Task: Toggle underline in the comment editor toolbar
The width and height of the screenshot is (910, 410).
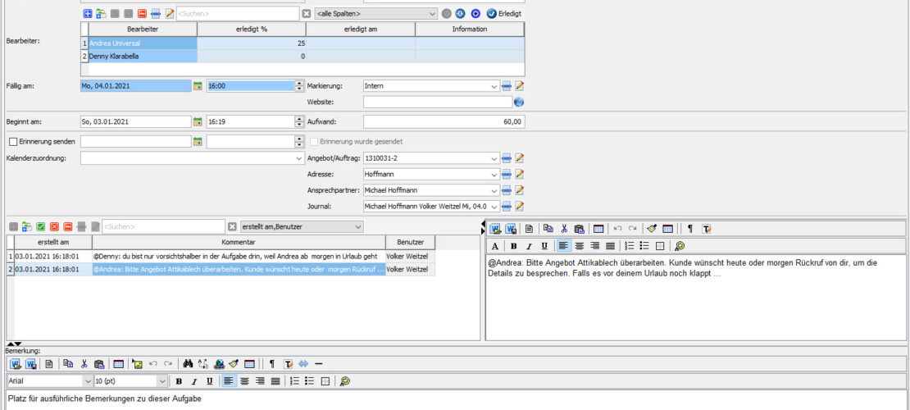Action: coord(544,245)
